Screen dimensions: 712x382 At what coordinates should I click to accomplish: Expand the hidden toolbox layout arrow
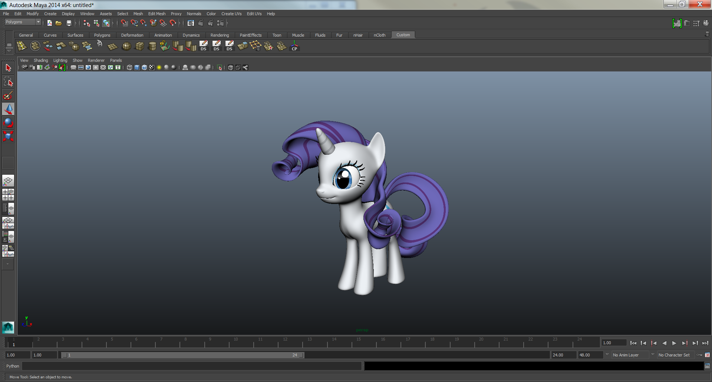click(7, 264)
